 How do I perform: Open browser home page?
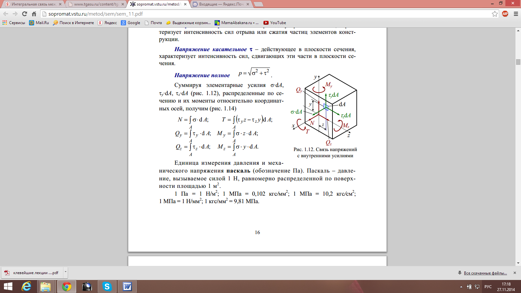coord(34,14)
